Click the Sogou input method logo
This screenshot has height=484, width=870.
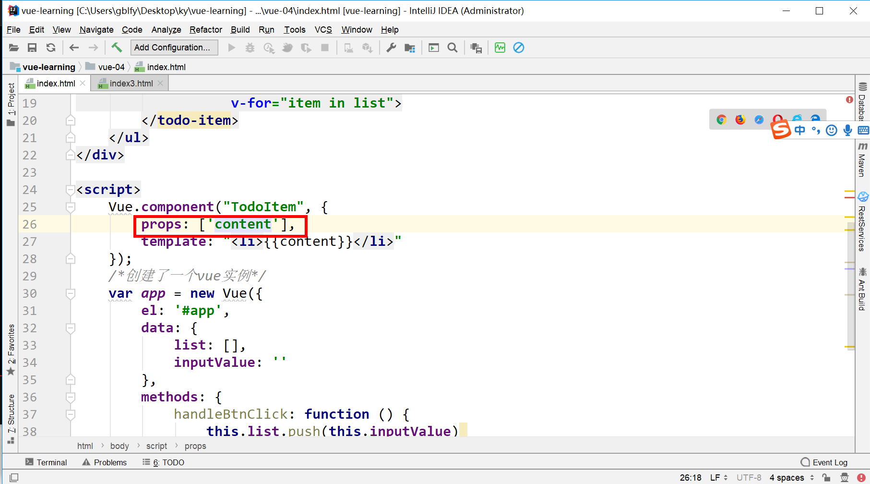point(781,130)
